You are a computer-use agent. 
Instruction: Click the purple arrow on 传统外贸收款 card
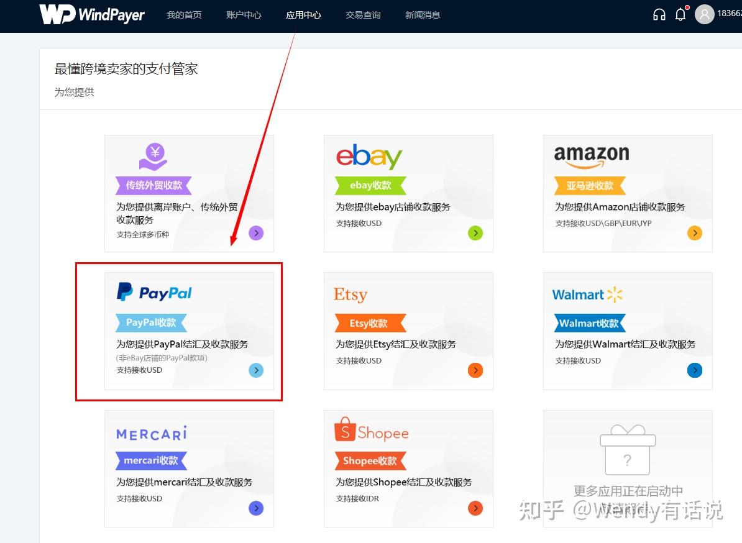256,233
